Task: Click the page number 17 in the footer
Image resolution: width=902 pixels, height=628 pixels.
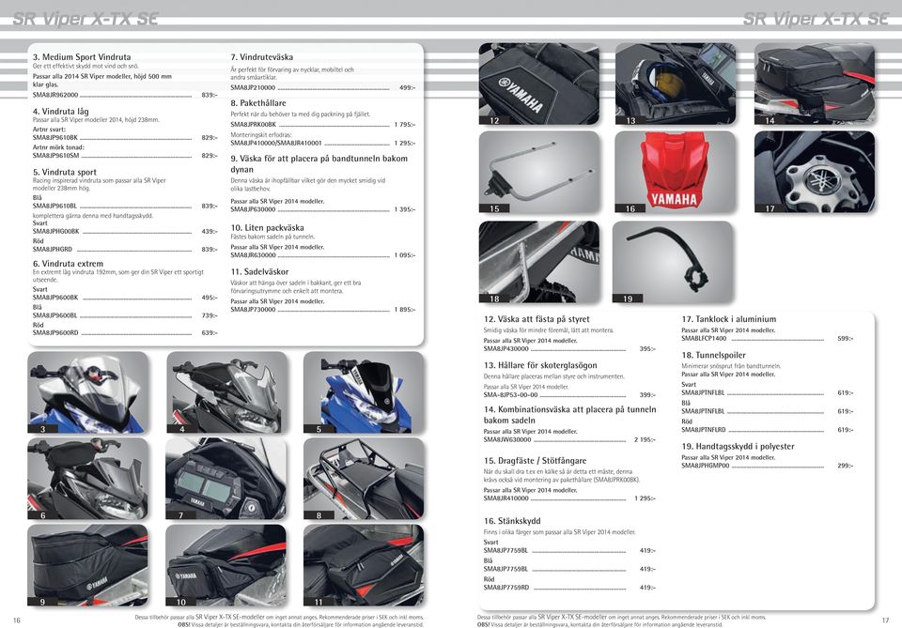Action: pyautogui.click(x=885, y=620)
